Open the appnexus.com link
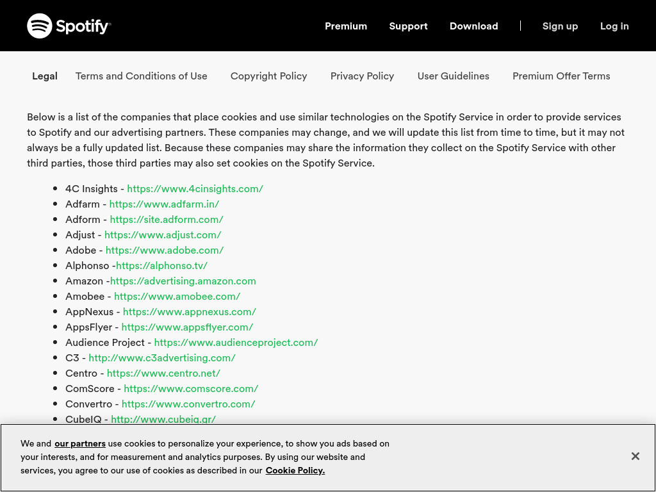 tap(190, 312)
